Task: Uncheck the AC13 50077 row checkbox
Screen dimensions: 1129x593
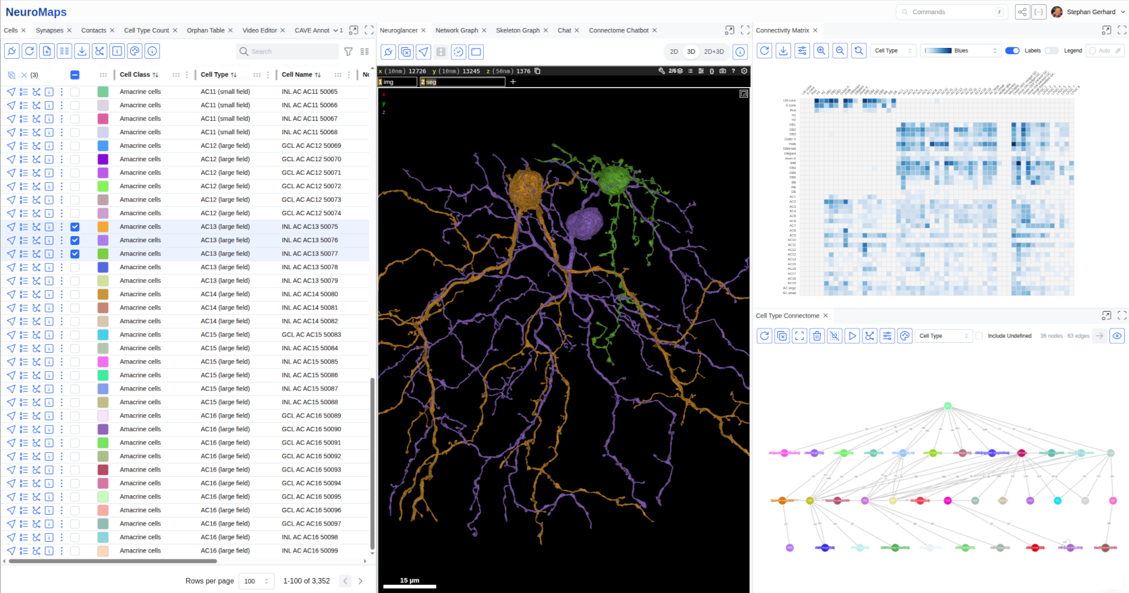Action: coord(75,254)
